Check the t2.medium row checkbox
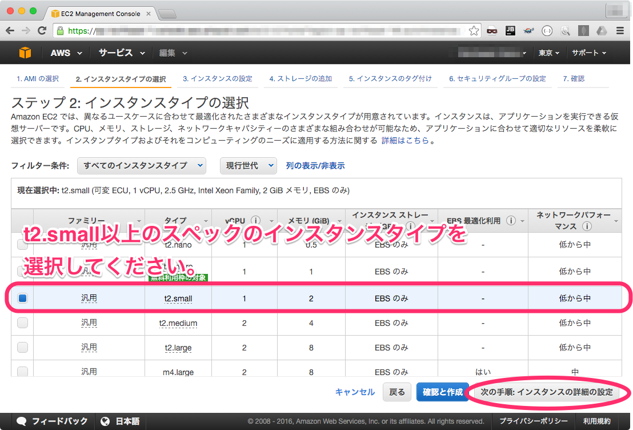The image size is (633, 430). point(23,323)
